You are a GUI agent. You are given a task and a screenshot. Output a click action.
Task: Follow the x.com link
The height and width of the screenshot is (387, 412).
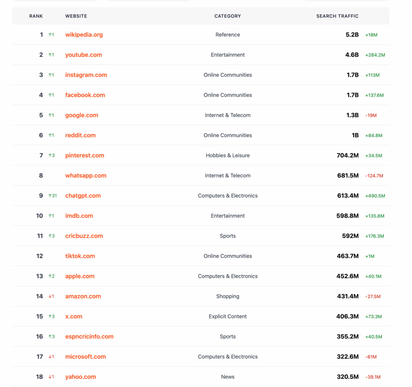pos(74,316)
